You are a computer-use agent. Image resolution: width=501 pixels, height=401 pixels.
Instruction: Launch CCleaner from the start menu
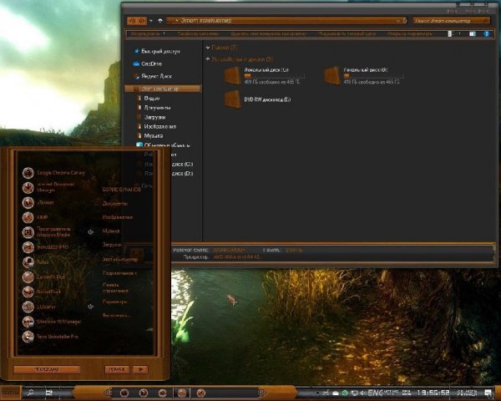tap(39, 307)
